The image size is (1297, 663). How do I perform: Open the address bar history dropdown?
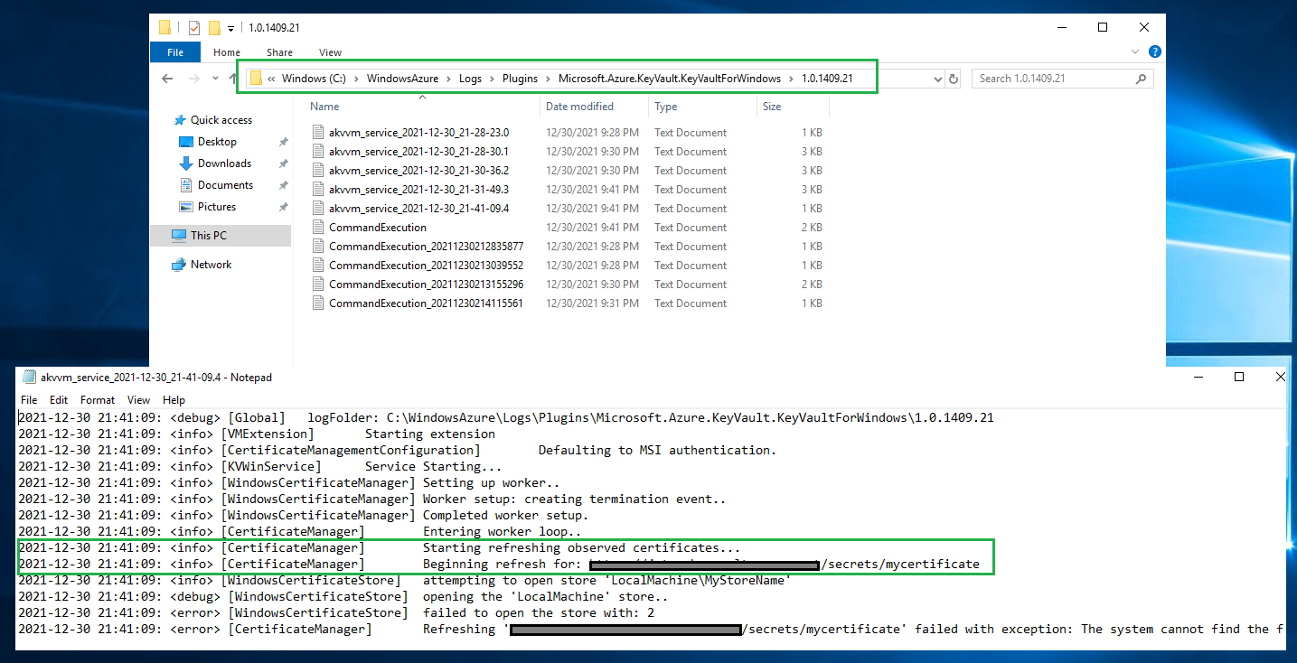(938, 79)
